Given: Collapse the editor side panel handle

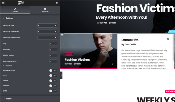Looking at the screenshot, I should tap(61, 75).
